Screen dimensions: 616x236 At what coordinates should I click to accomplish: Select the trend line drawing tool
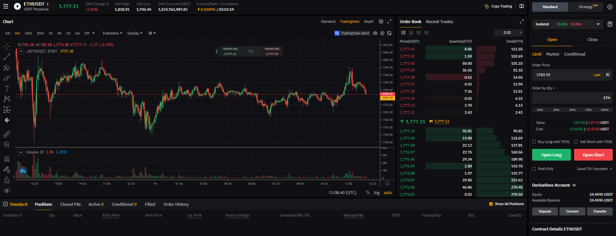[7, 57]
